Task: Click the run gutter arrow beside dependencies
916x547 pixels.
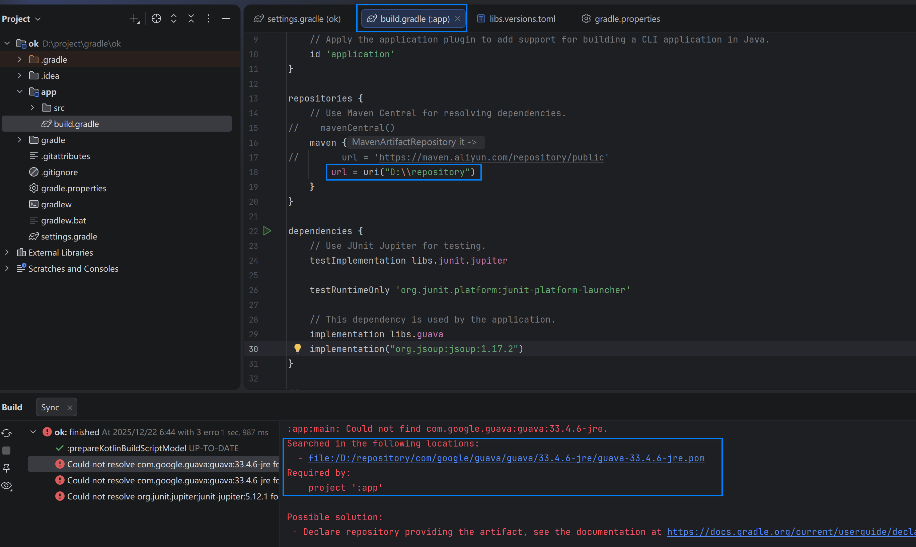Action: click(x=266, y=231)
